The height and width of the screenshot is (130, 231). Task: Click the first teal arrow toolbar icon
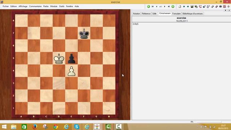184,6
